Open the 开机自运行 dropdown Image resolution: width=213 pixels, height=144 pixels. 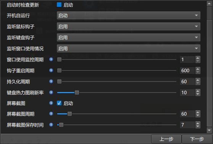129,16
